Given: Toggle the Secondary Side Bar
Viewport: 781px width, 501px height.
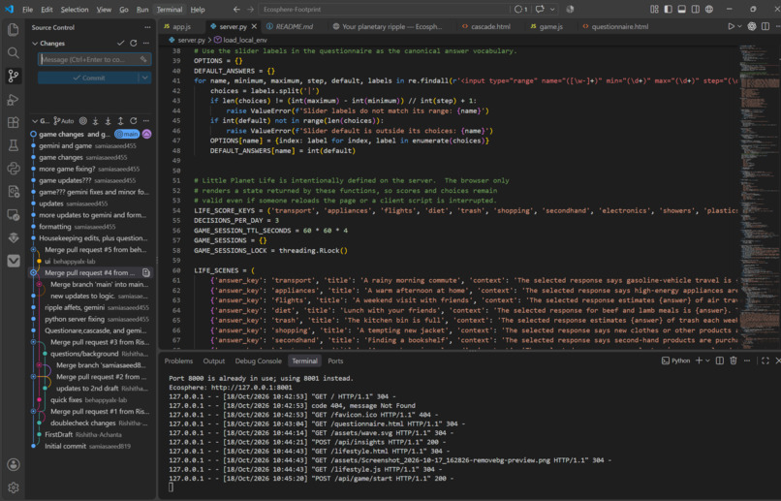Looking at the screenshot, I should coord(696,9).
